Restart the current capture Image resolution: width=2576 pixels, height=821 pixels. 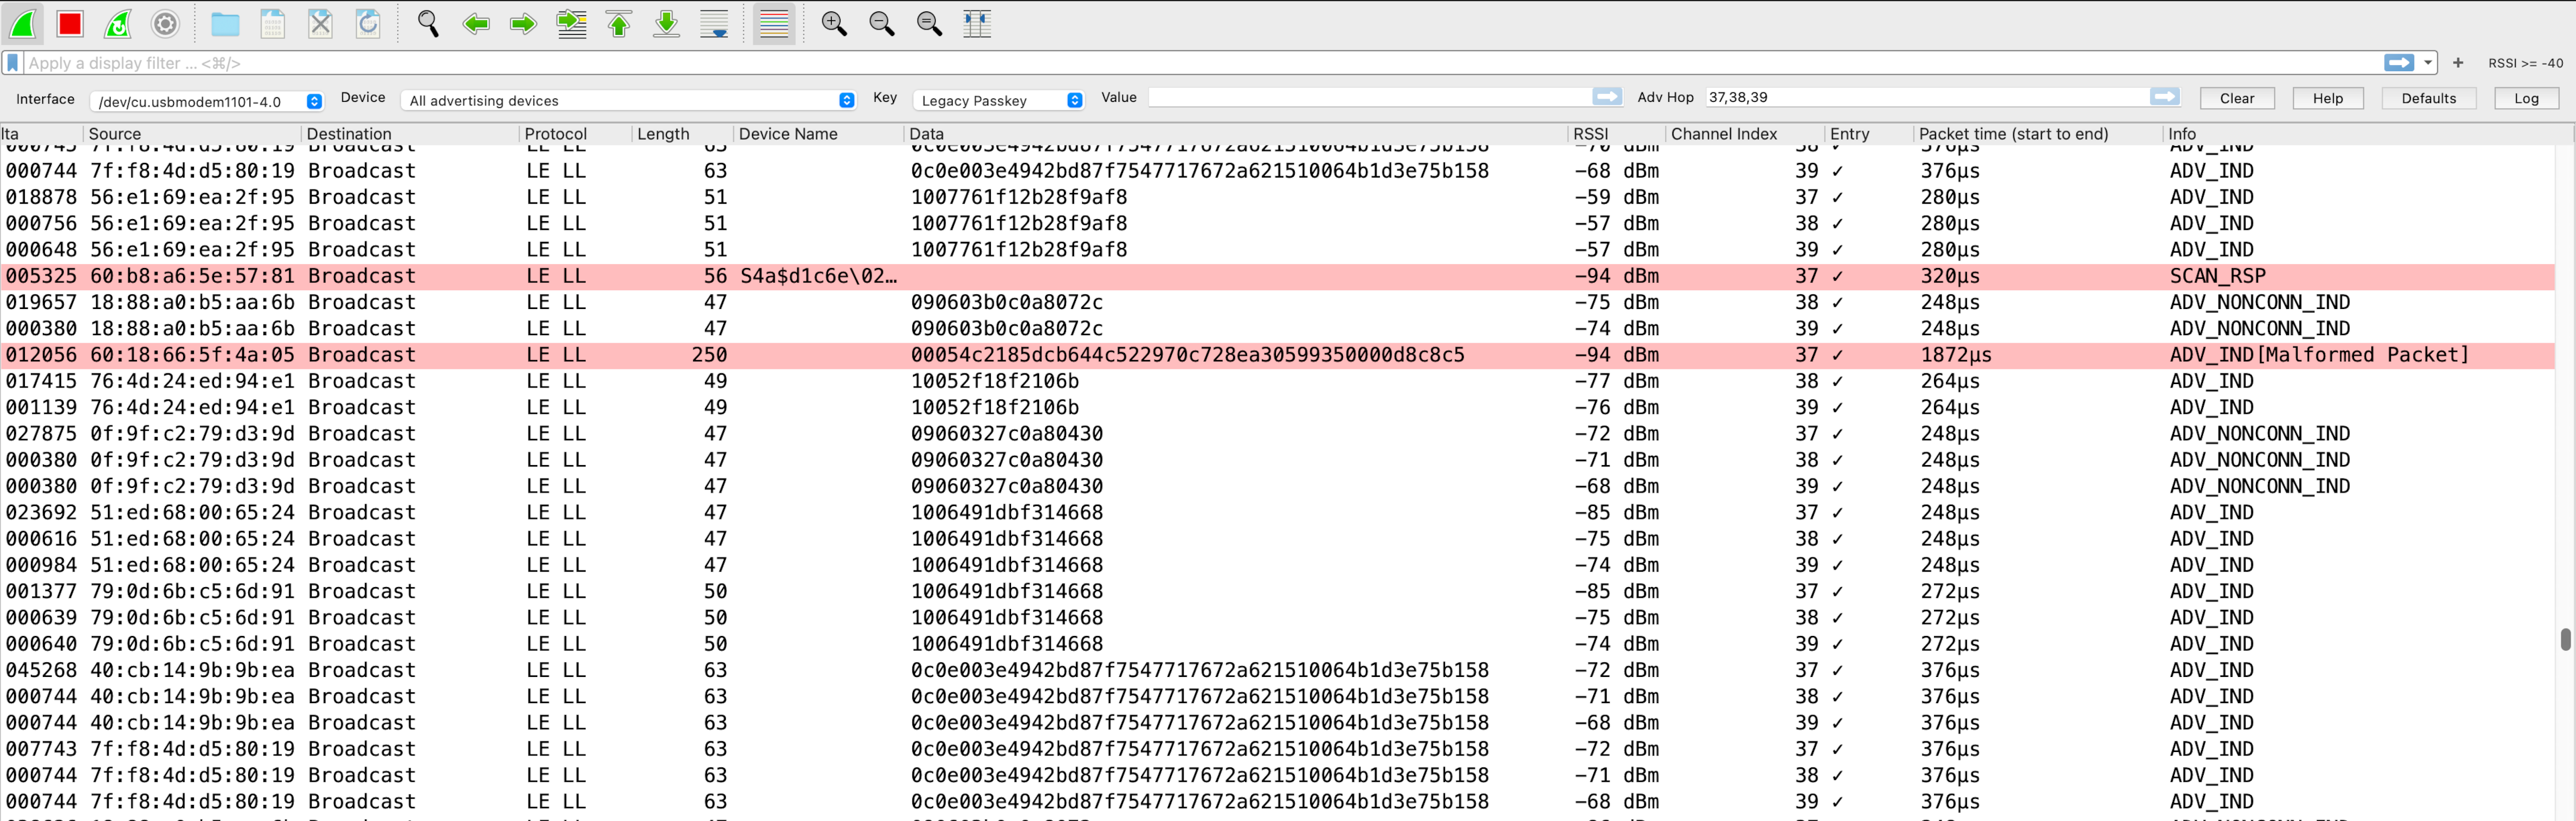118,24
